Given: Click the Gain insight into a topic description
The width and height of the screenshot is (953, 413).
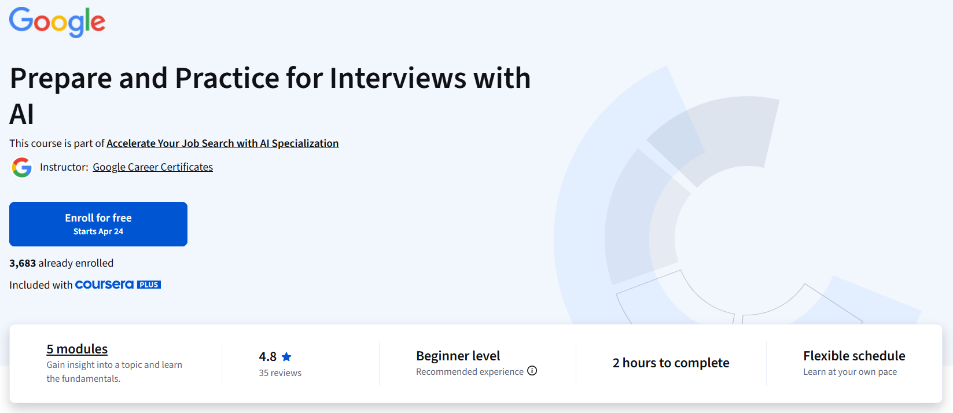Looking at the screenshot, I should point(115,372).
